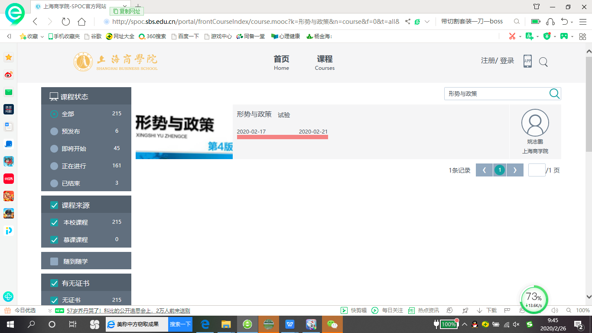Uncheck the 本校课程 checkbox
The height and width of the screenshot is (333, 592).
[54, 222]
